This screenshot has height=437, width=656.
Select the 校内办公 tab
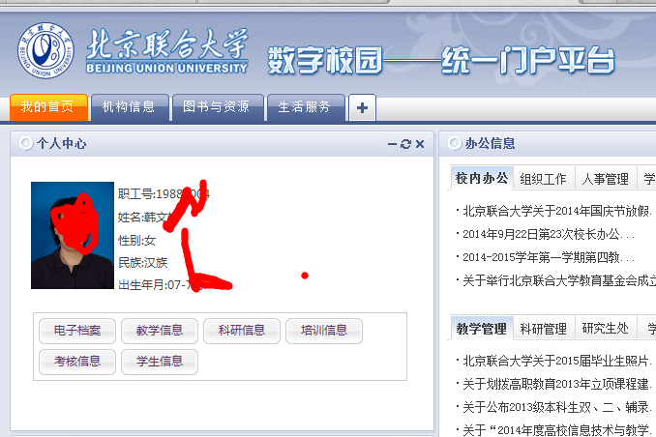tap(482, 179)
